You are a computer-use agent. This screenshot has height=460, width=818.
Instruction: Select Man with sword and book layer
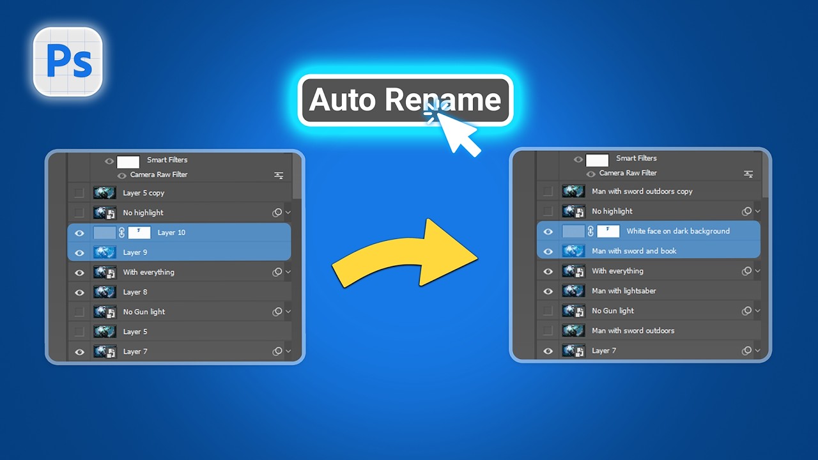click(x=634, y=251)
